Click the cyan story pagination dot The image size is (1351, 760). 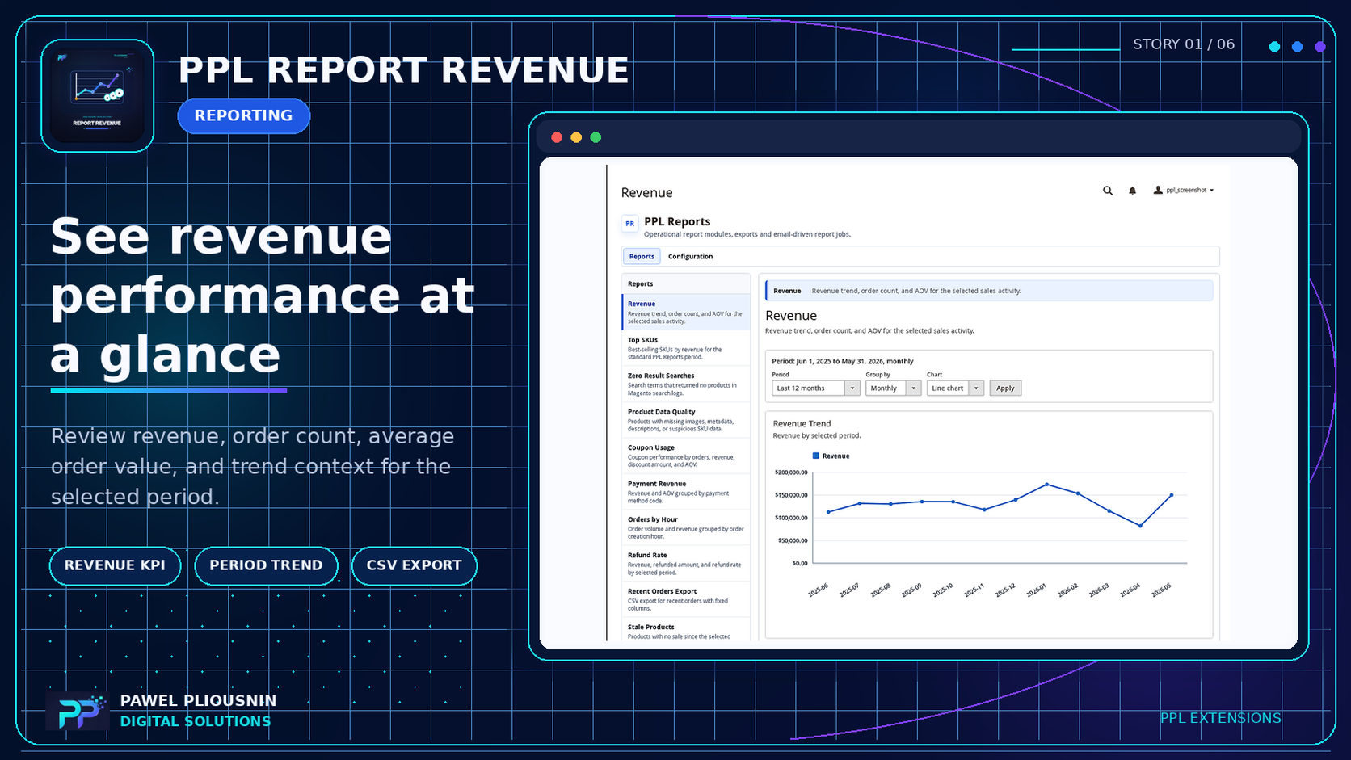coord(1274,47)
